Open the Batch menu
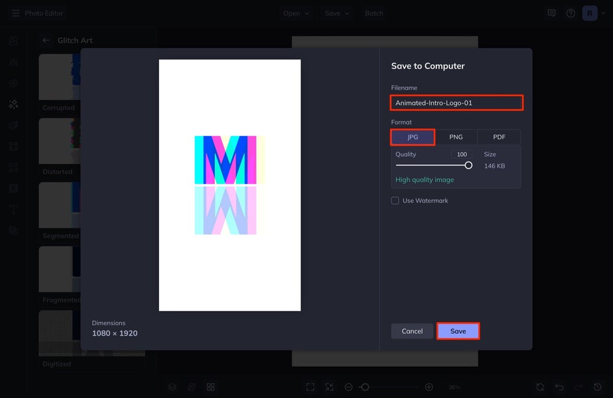Image resolution: width=613 pixels, height=398 pixels. click(374, 13)
